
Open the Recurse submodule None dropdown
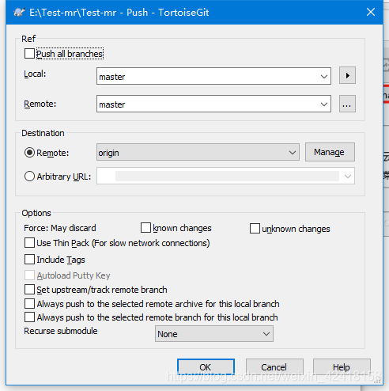pyautogui.click(x=214, y=334)
